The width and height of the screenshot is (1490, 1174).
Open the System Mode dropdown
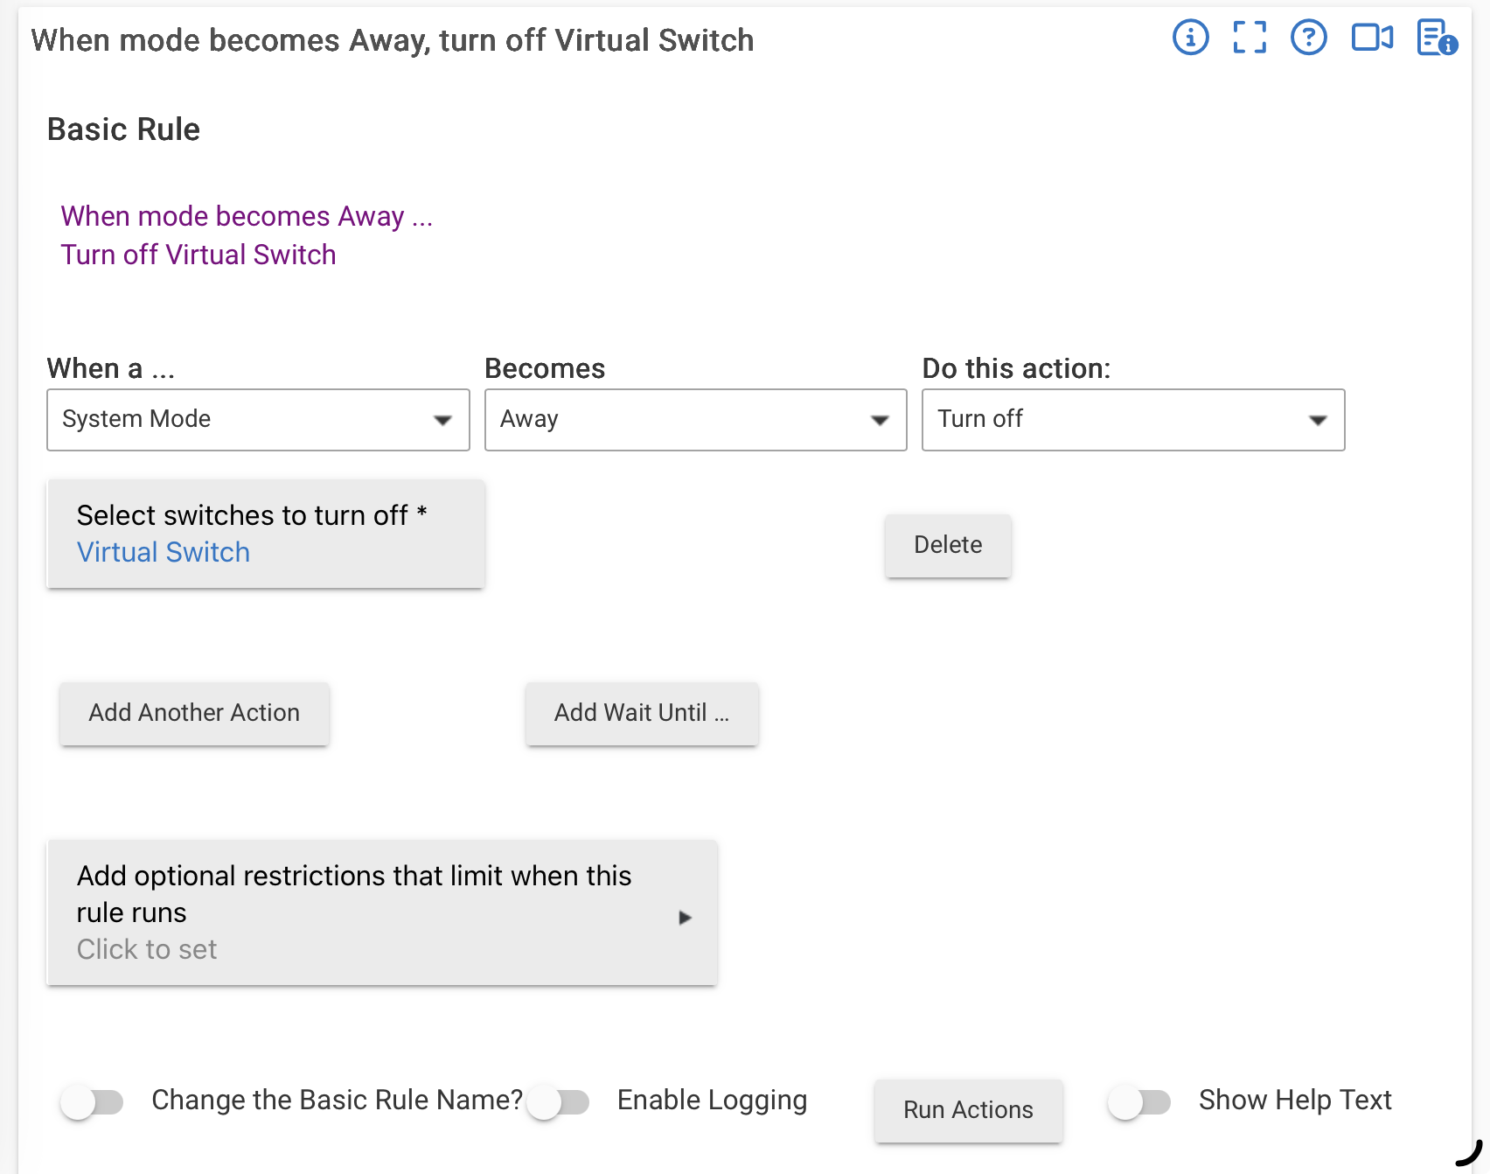pyautogui.click(x=258, y=420)
